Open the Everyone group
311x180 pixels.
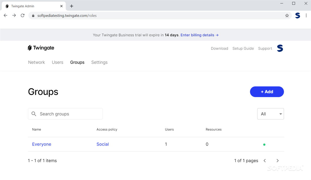click(x=42, y=144)
